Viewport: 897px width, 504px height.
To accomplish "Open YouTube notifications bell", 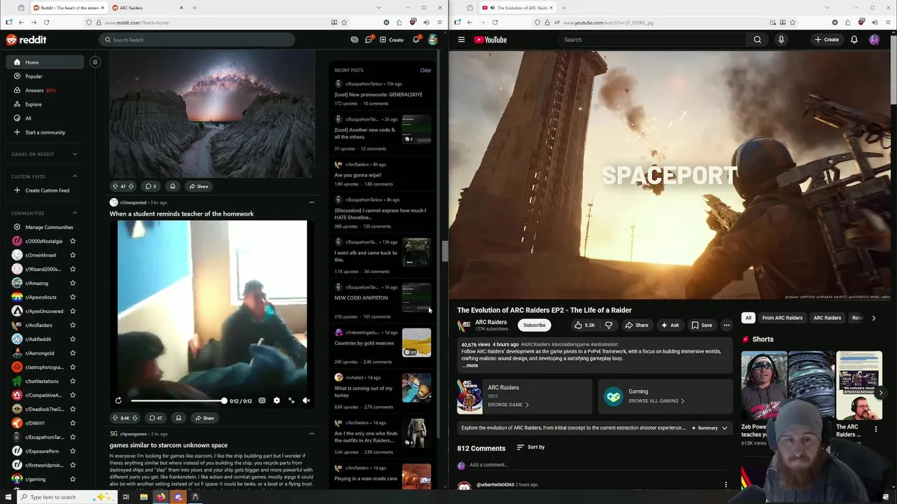I will [x=854, y=40].
